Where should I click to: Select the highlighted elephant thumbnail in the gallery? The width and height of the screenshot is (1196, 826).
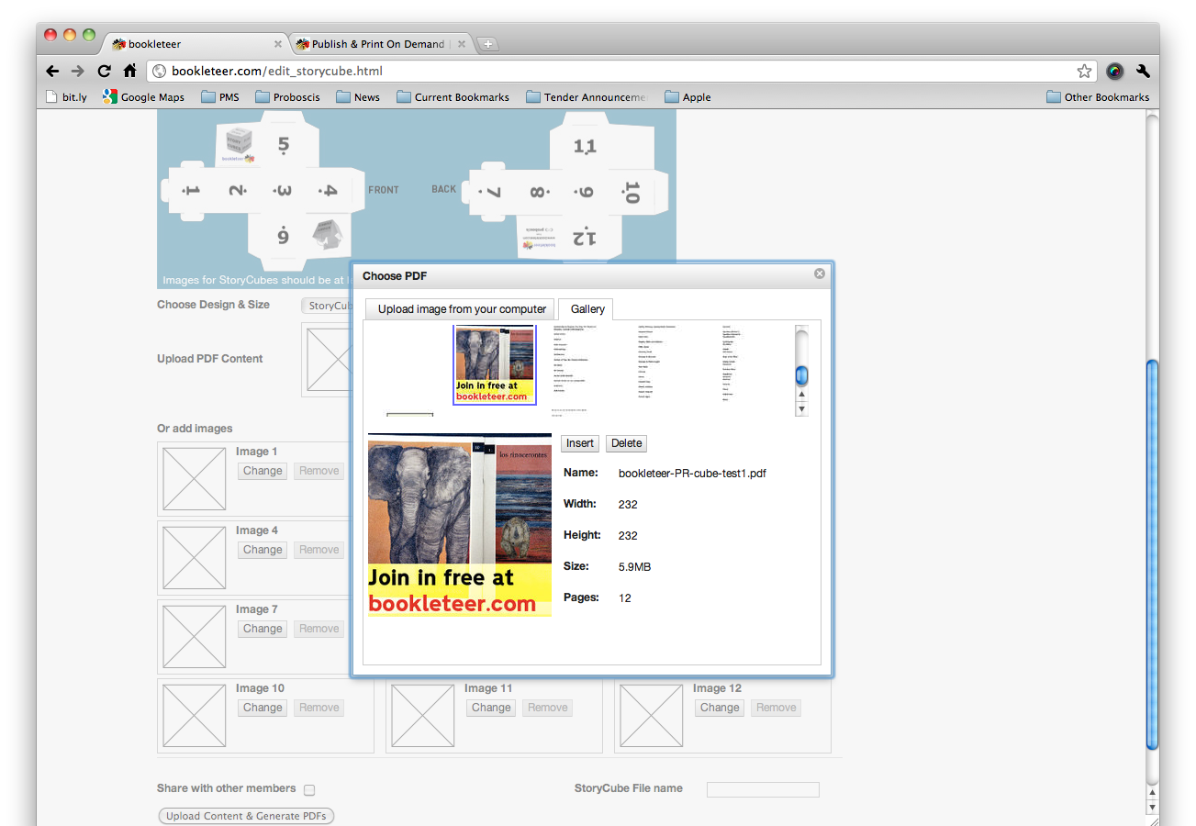point(495,364)
